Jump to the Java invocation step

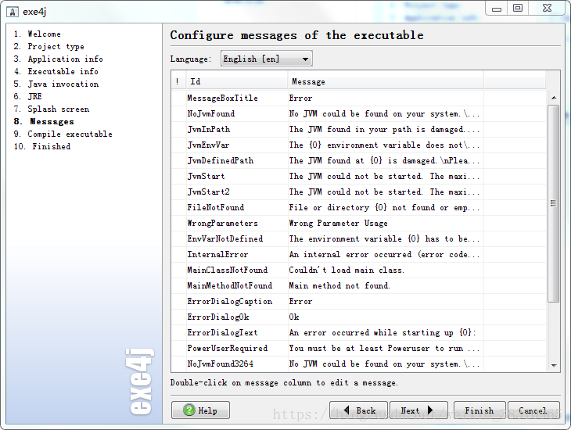pyautogui.click(x=63, y=84)
